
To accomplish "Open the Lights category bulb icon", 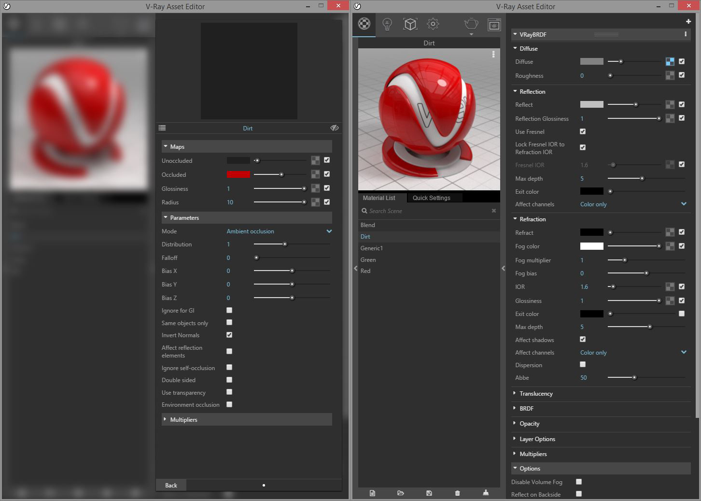I will (x=387, y=24).
